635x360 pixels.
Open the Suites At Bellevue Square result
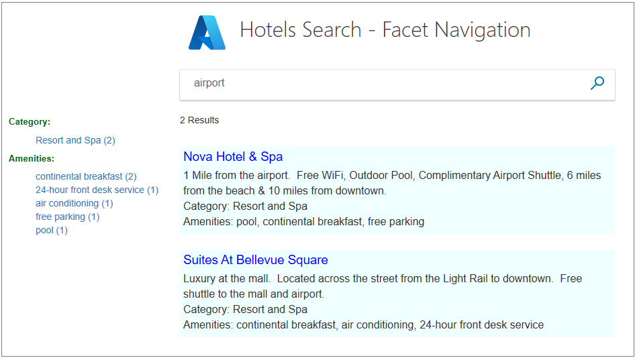255,260
